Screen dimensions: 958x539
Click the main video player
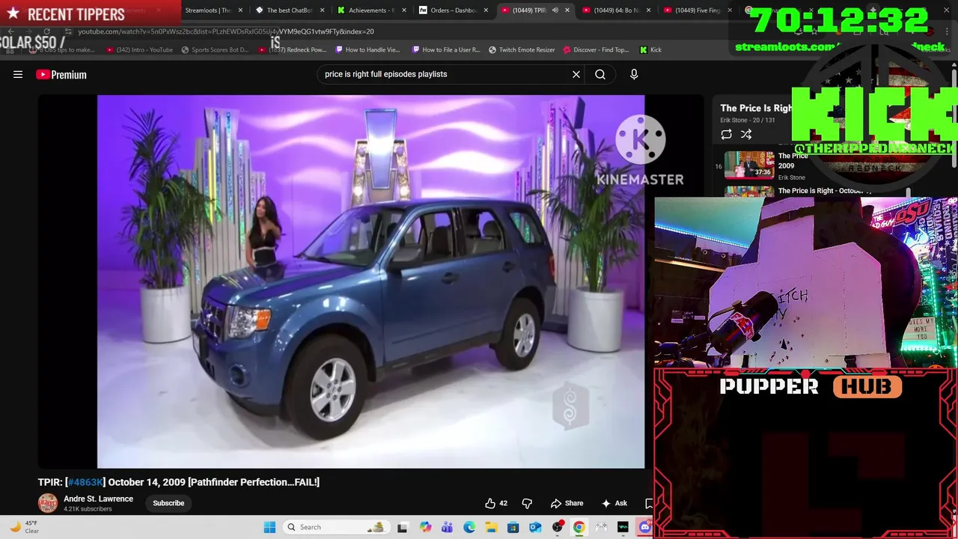(370, 281)
